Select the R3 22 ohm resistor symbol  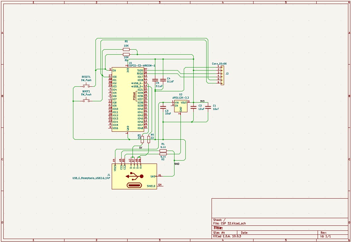[x=142, y=139]
